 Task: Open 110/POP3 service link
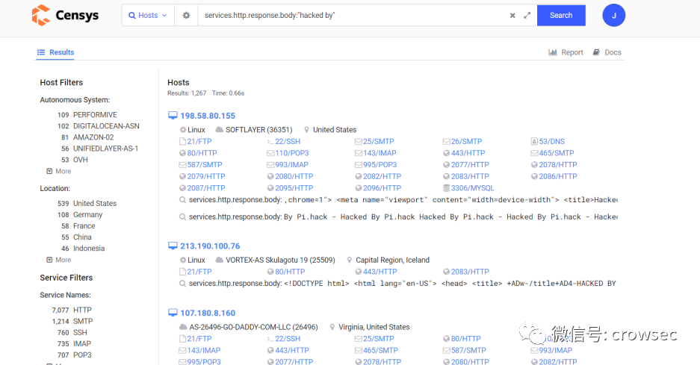[x=292, y=153]
